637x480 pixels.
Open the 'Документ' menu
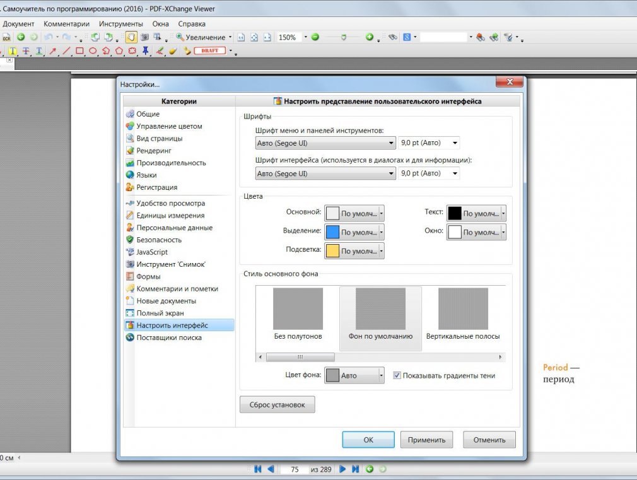18,24
